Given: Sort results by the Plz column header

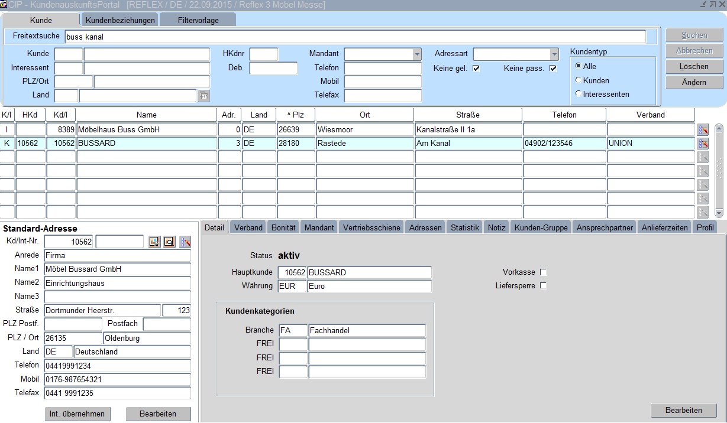Looking at the screenshot, I should (x=296, y=115).
